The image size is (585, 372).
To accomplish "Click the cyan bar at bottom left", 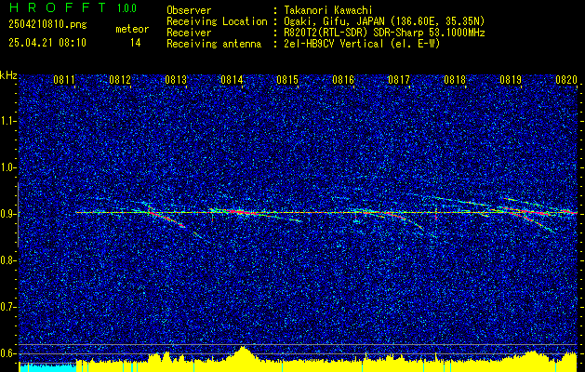I will (47, 367).
